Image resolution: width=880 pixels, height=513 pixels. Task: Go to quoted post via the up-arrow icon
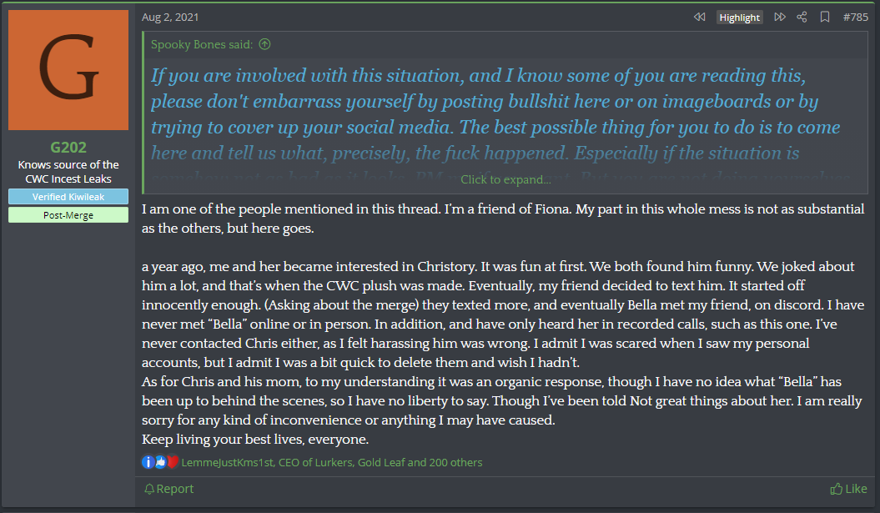265,44
